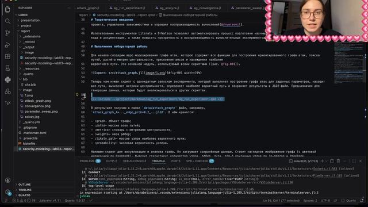Image resolution: width=368 pixels, height=207 pixels.
Task: Open the Search view icon
Action: (7, 21)
